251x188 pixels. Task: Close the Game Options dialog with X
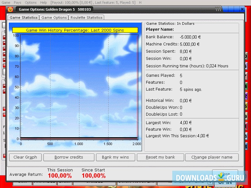click(x=242, y=9)
